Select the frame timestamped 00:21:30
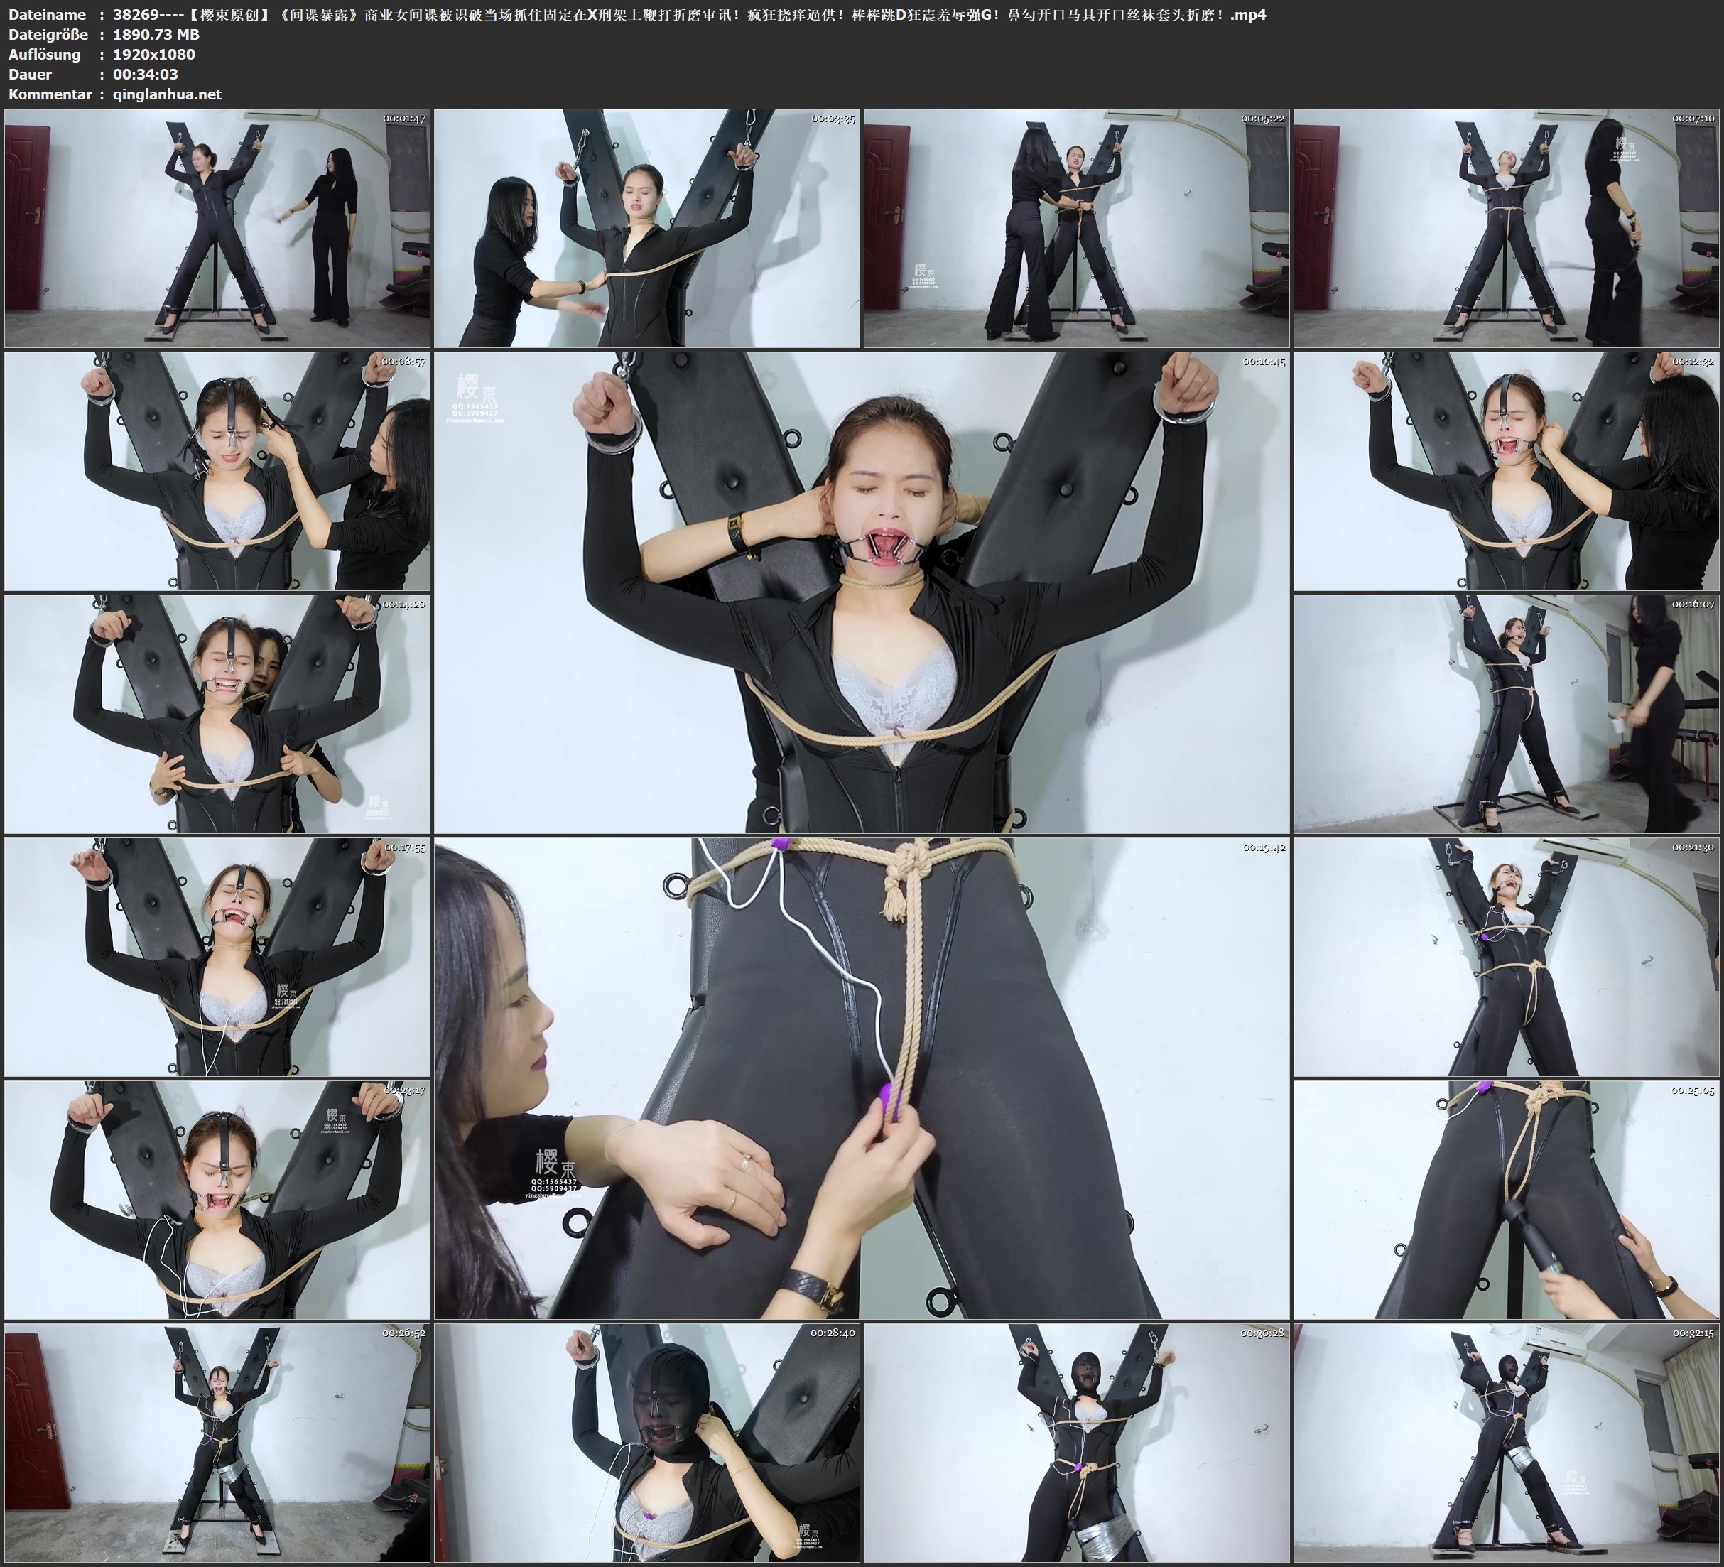The image size is (1724, 1567). click(1507, 957)
